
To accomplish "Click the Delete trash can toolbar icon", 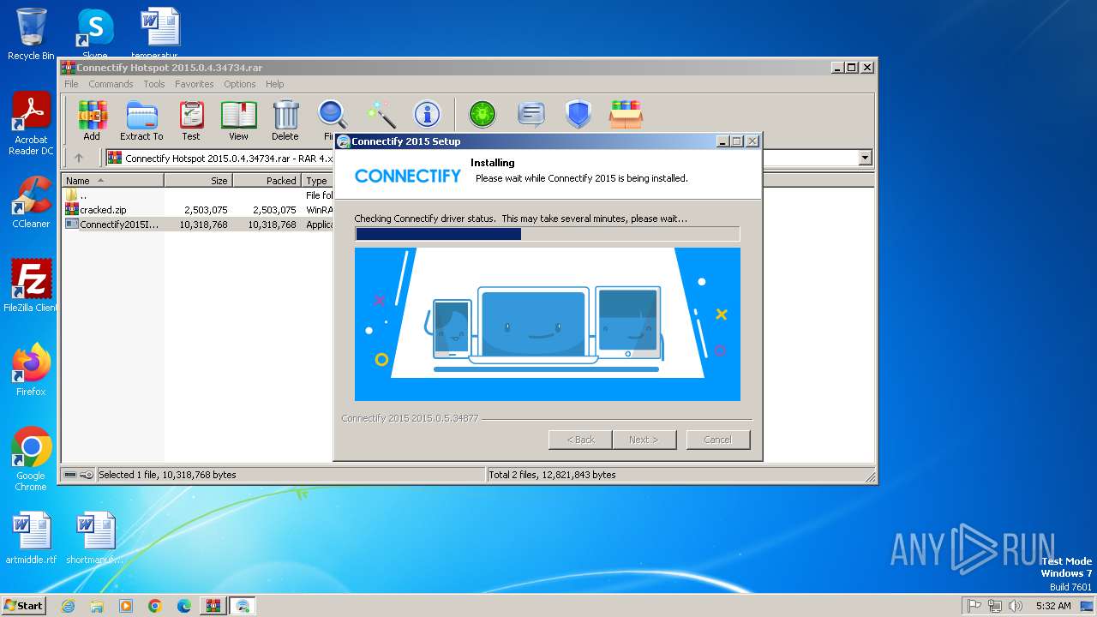I will coord(285,120).
